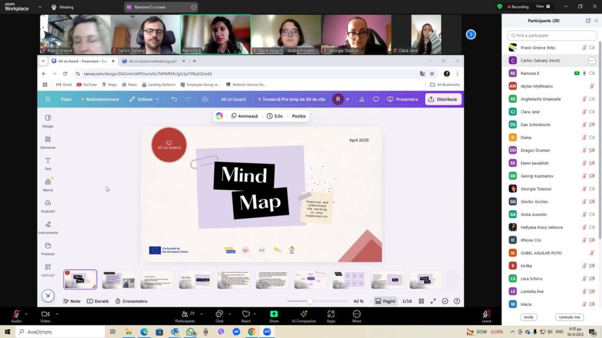Open the Apps icon in Zoom toolbar
The height and width of the screenshot is (338, 602).
[x=331, y=315]
